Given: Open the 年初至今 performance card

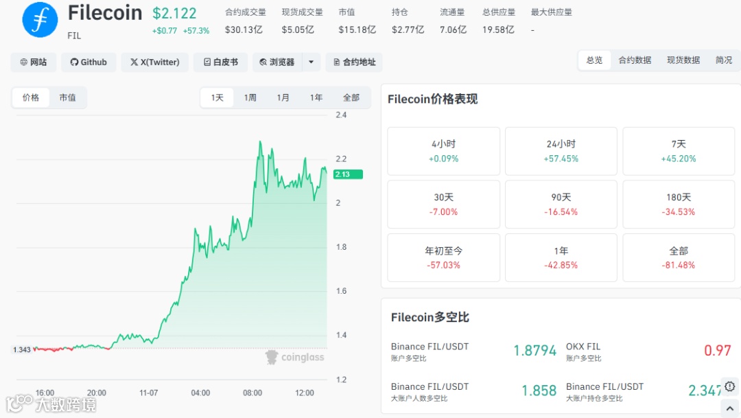Looking at the screenshot, I should (443, 257).
